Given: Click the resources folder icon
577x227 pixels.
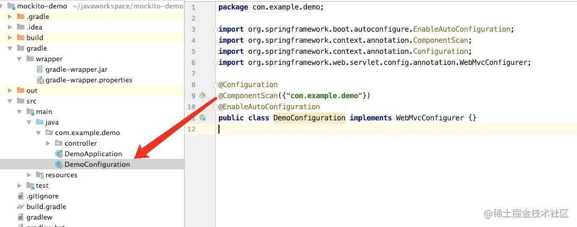Looking at the screenshot, I should click(40, 175).
